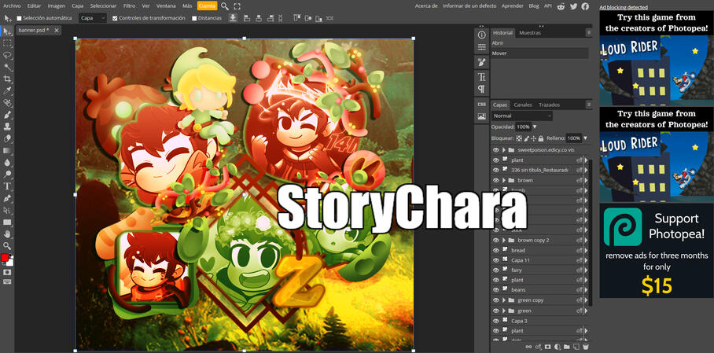
Task: Enable the Selección automática checkbox
Action: 20,18
